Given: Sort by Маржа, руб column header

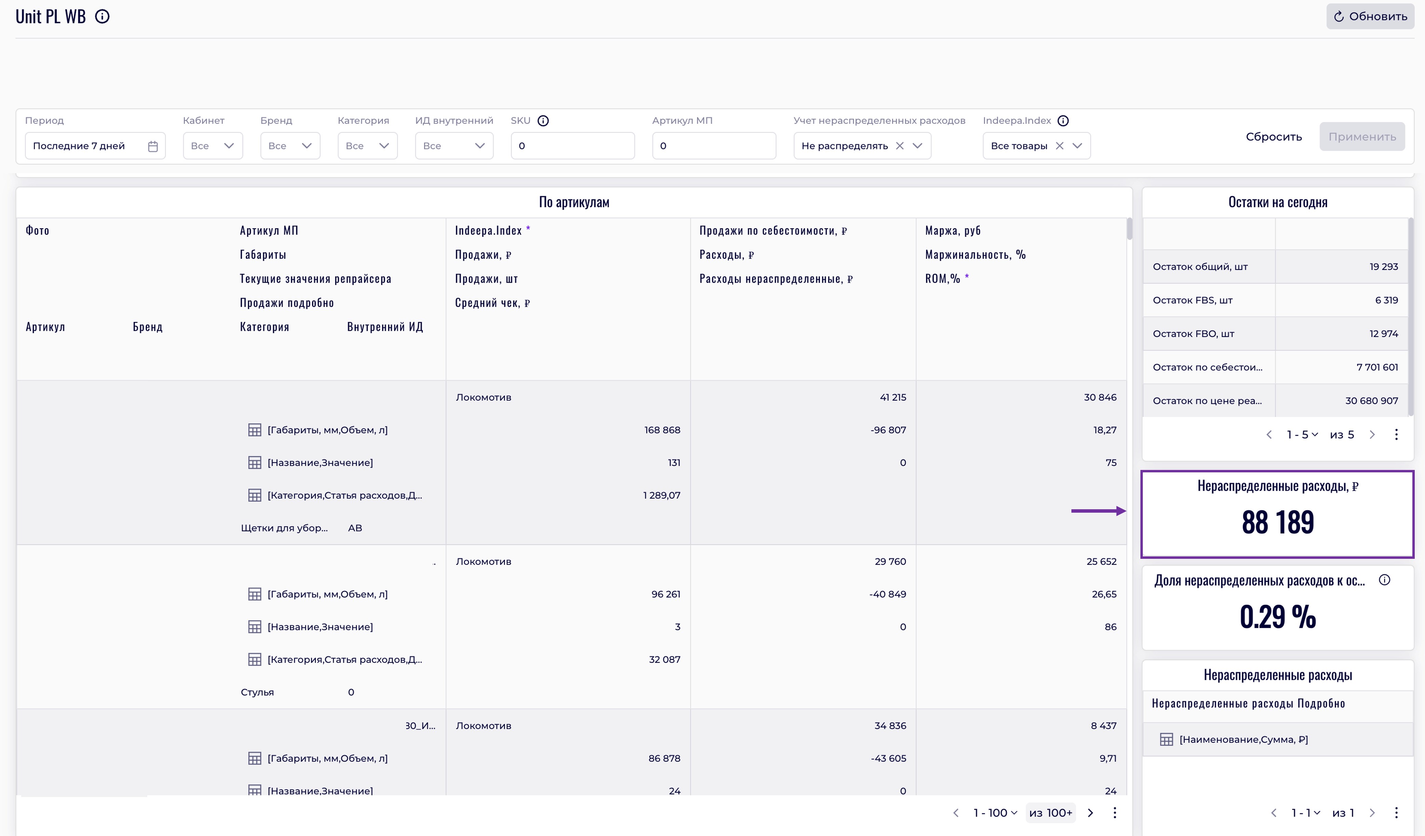Looking at the screenshot, I should click(x=953, y=230).
